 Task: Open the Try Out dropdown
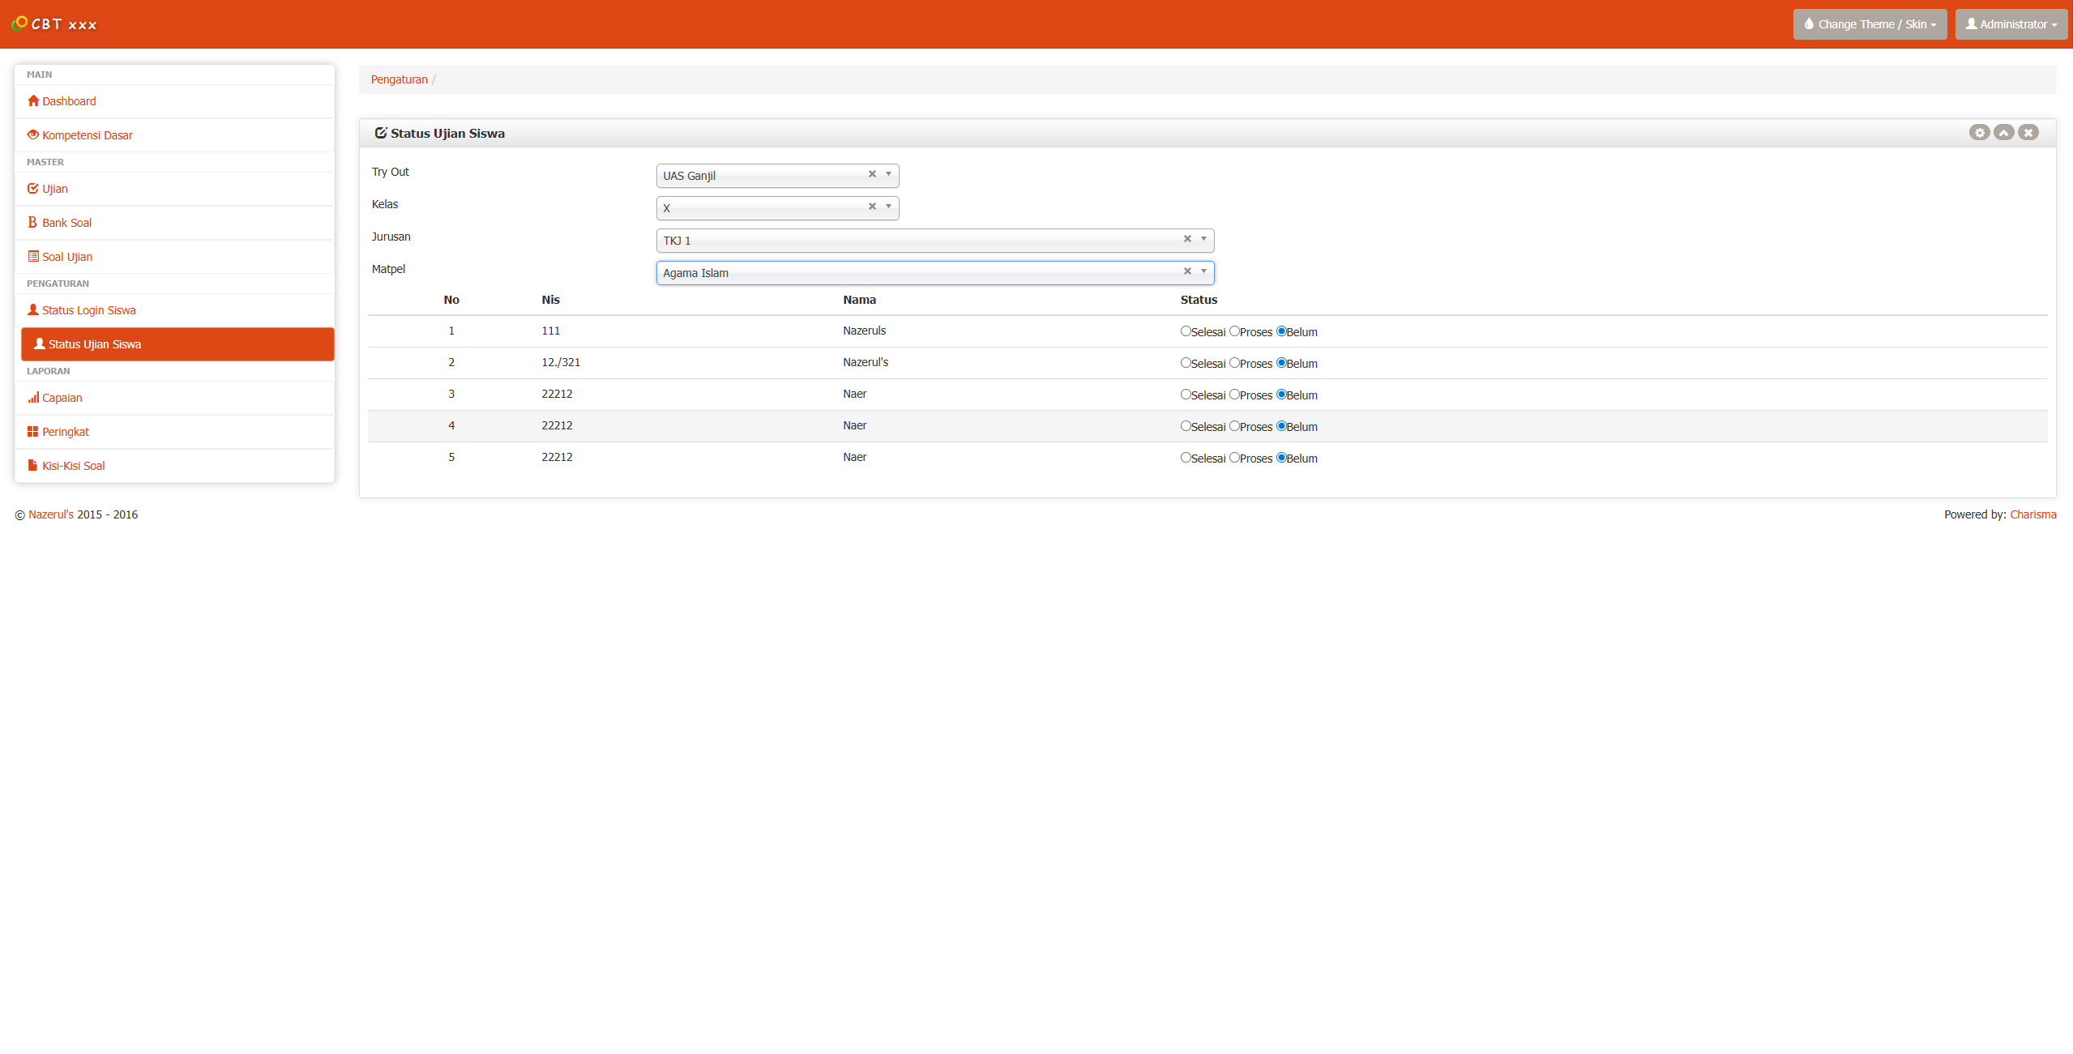tap(889, 175)
